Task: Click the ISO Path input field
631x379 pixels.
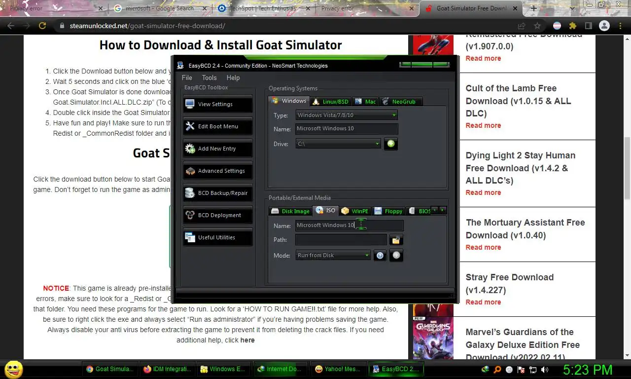Action: tap(341, 240)
